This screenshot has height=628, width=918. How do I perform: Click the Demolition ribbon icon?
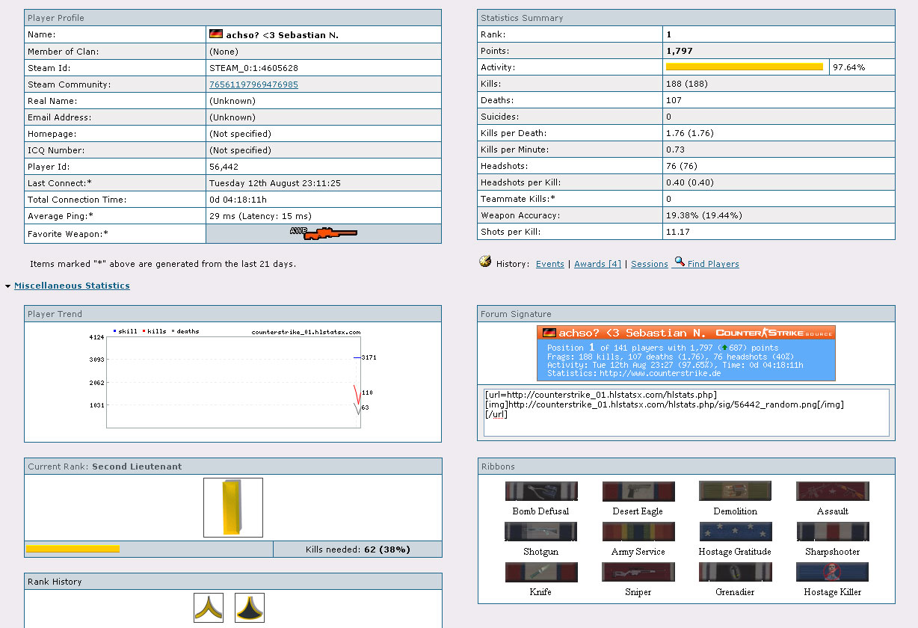735,491
